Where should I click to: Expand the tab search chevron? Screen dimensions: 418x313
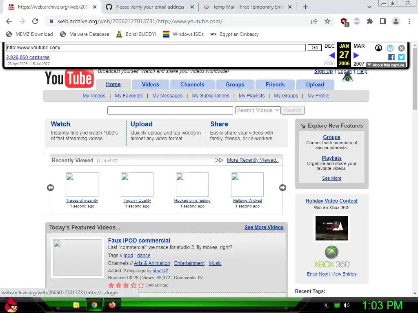coord(369,7)
